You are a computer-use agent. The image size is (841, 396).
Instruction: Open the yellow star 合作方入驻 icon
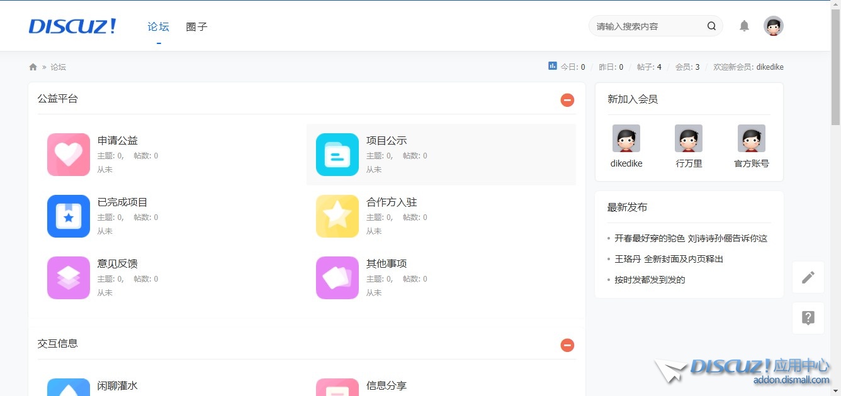tap(337, 216)
